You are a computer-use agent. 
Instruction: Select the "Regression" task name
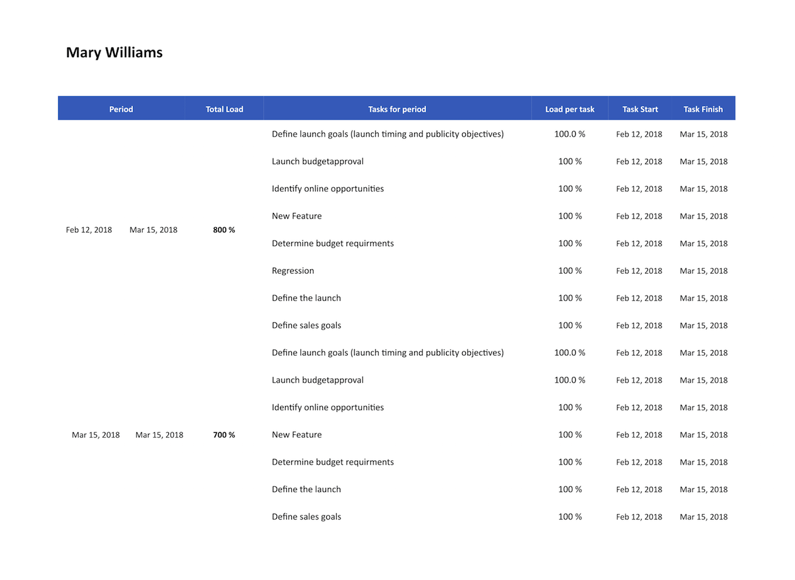[293, 271]
